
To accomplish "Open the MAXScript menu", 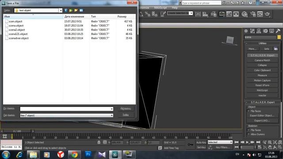I will (x=161, y=8).
